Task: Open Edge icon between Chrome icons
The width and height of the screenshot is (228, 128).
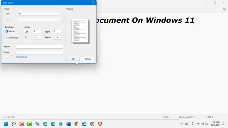Action: pos(84,124)
